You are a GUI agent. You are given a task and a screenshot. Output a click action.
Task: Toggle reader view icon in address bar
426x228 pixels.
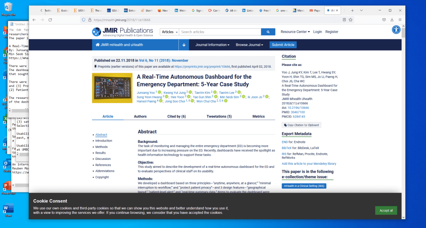click(x=344, y=20)
